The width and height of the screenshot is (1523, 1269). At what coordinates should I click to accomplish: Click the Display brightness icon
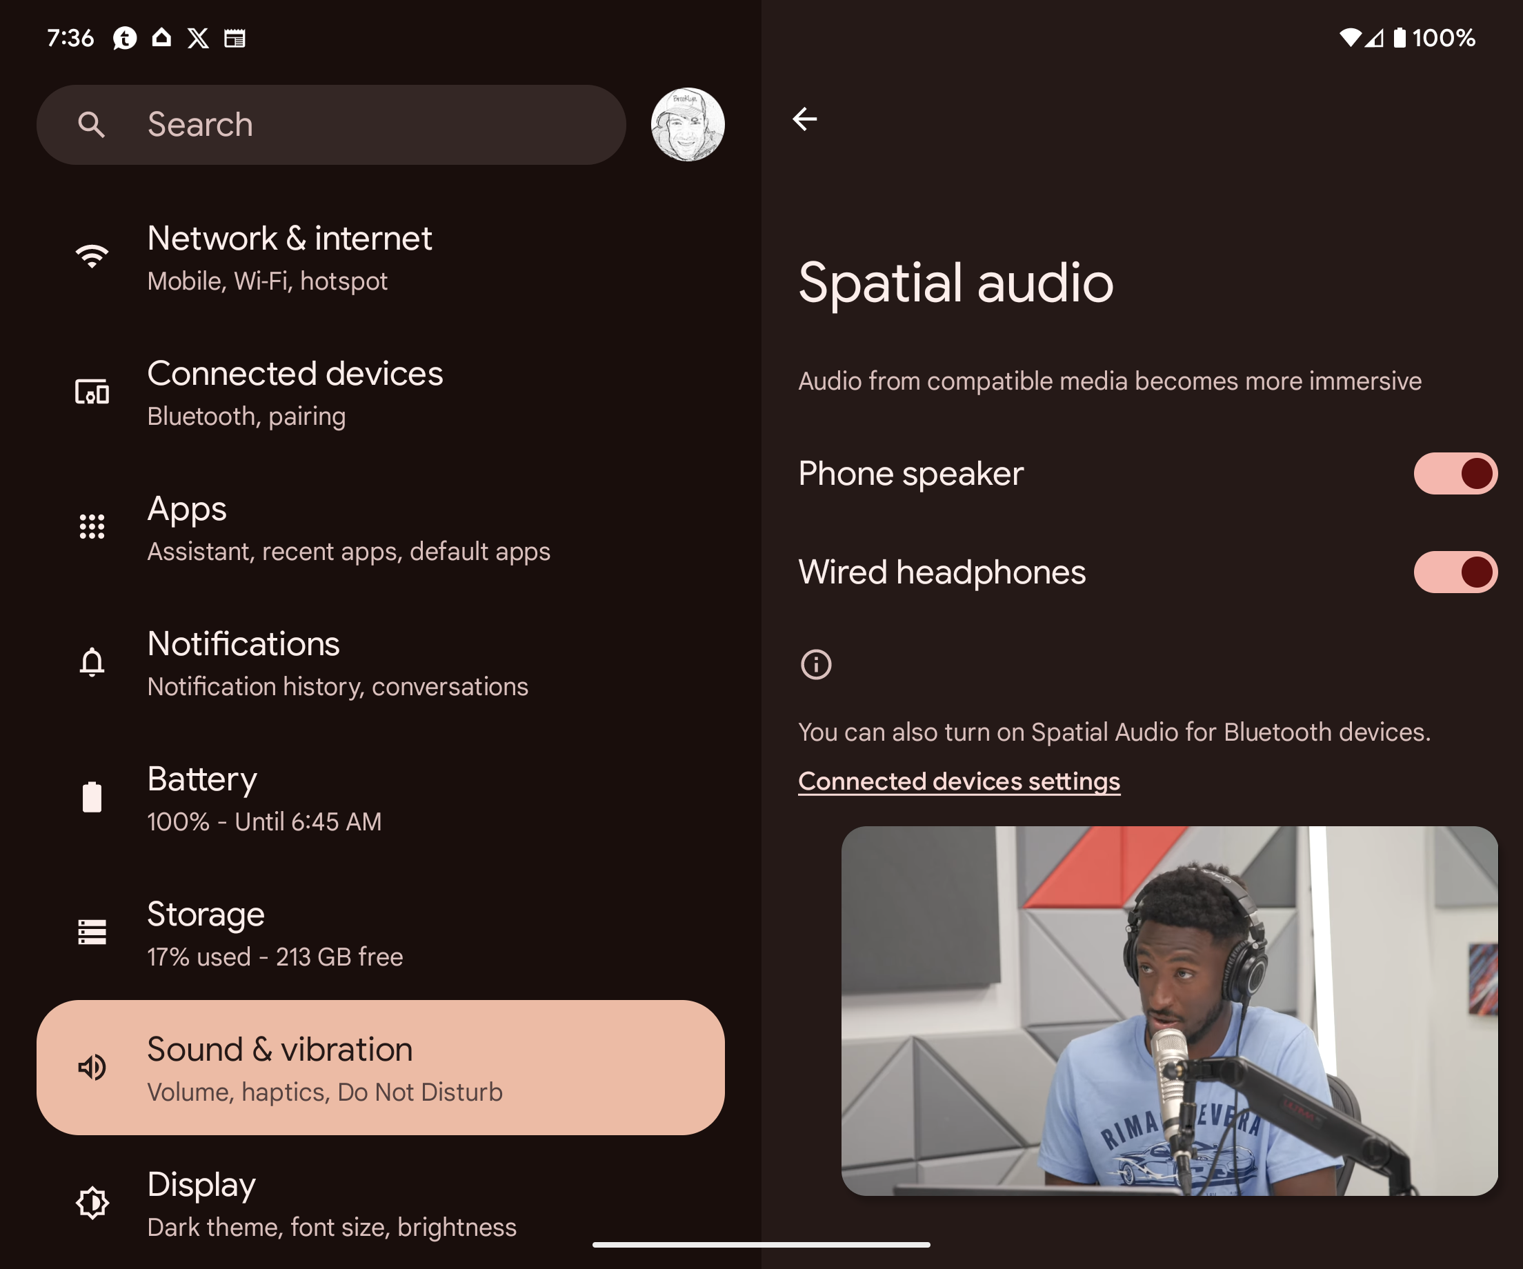92,1202
